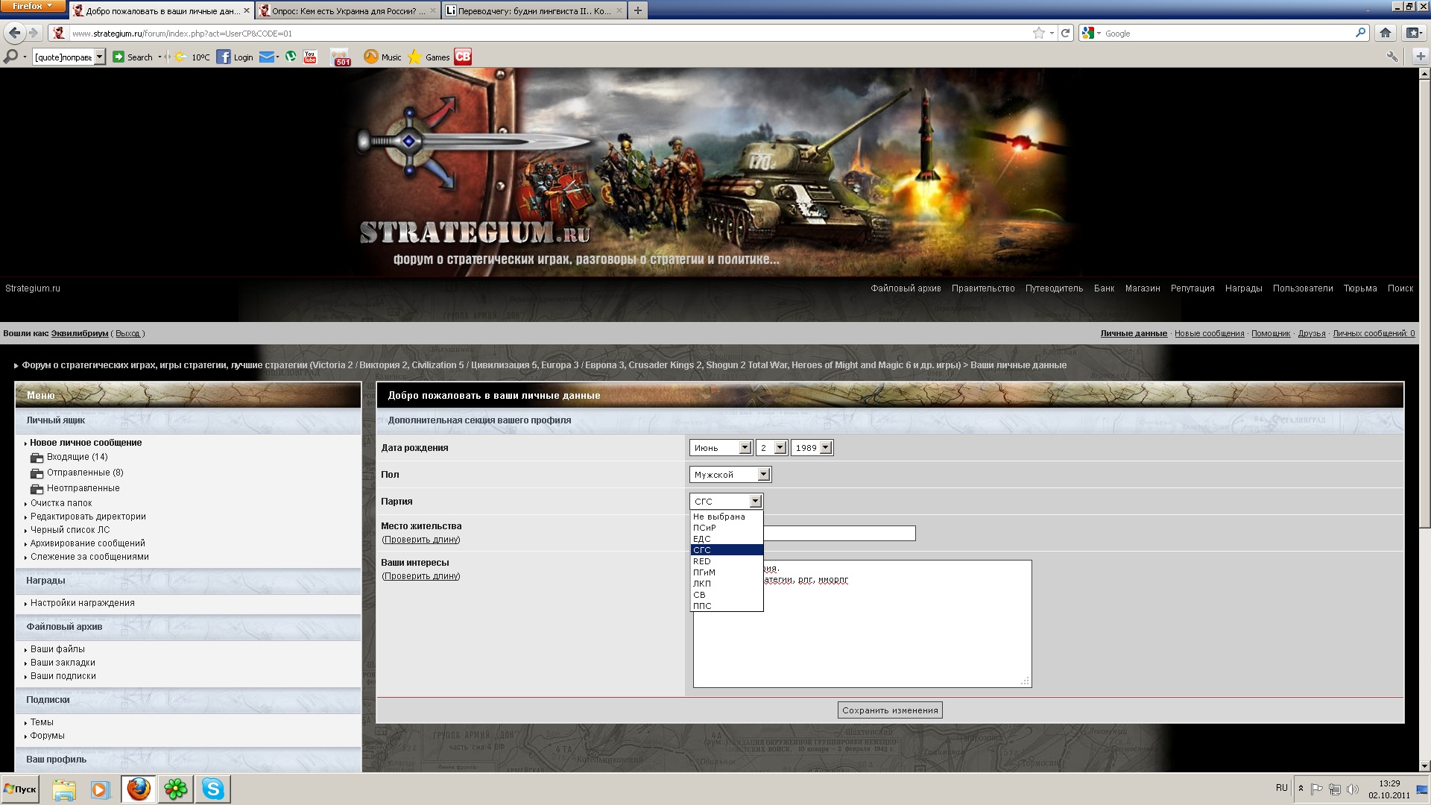Launch media player from the taskbar

coord(100,789)
